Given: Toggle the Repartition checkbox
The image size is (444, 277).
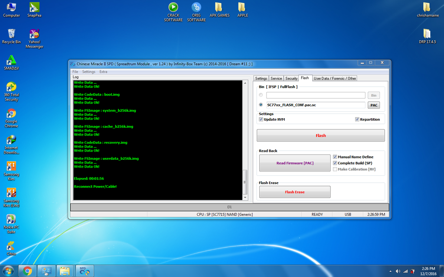Looking at the screenshot, I should click(357, 119).
